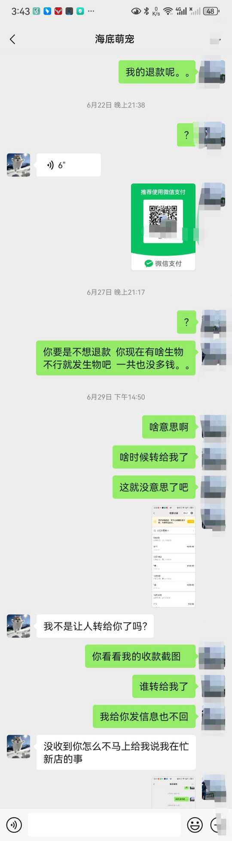Tap the 这就没意思了吧 message bubble
The image size is (232, 841).
[154, 487]
